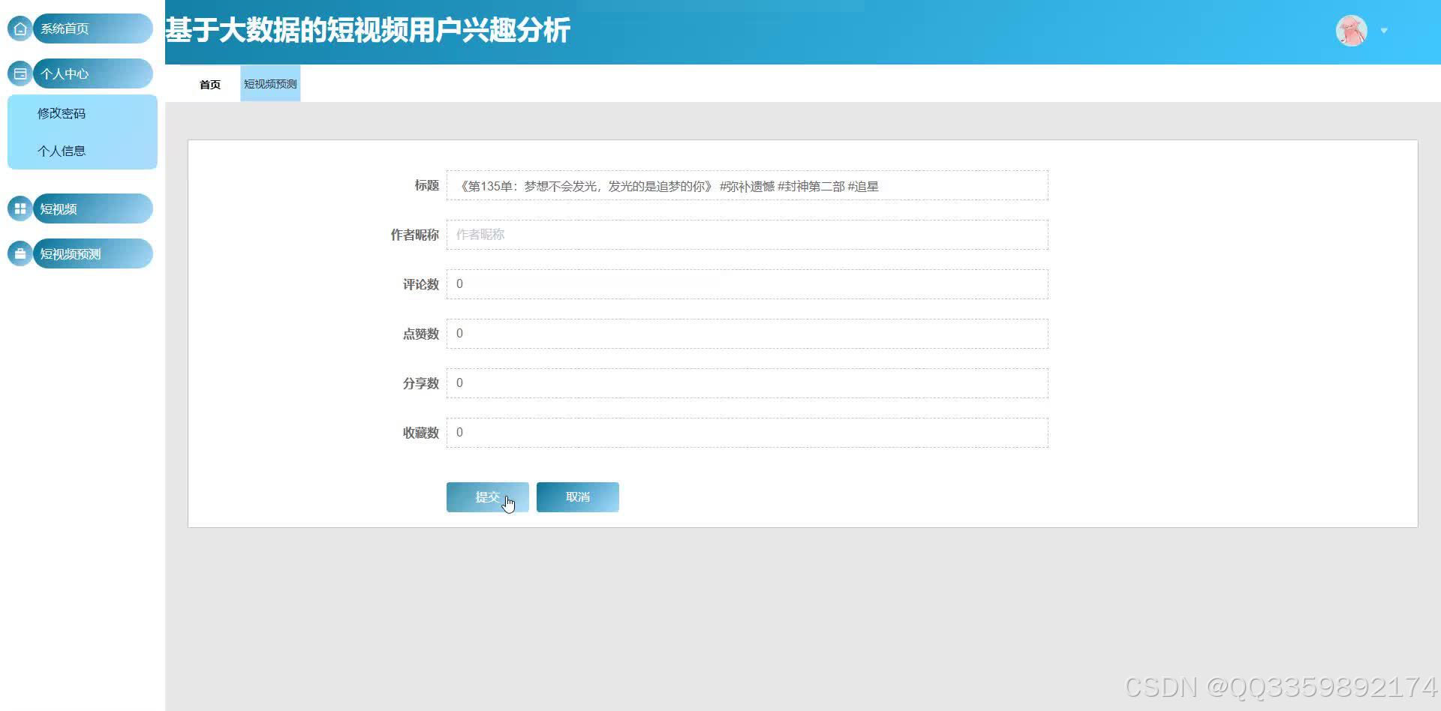1441x711 pixels.
Task: Switch to the 短视频预测 tab
Action: tap(270, 84)
